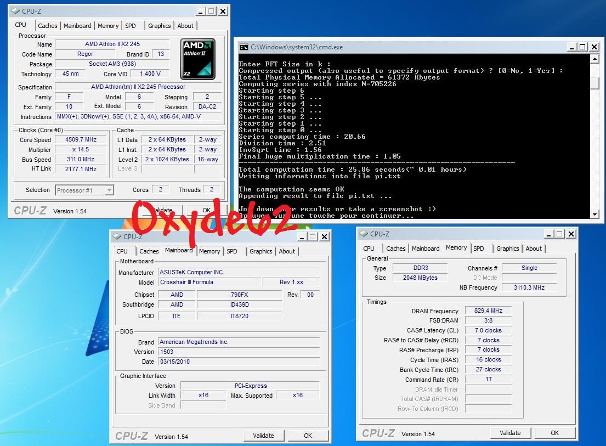
Task: Click OK in Mainboard CPU-Z window
Action: tap(308, 436)
